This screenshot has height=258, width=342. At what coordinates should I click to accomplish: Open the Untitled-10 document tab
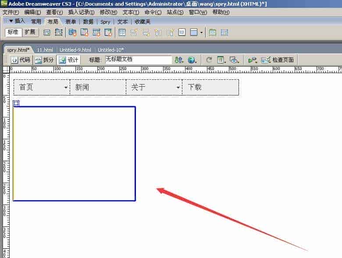coord(111,50)
